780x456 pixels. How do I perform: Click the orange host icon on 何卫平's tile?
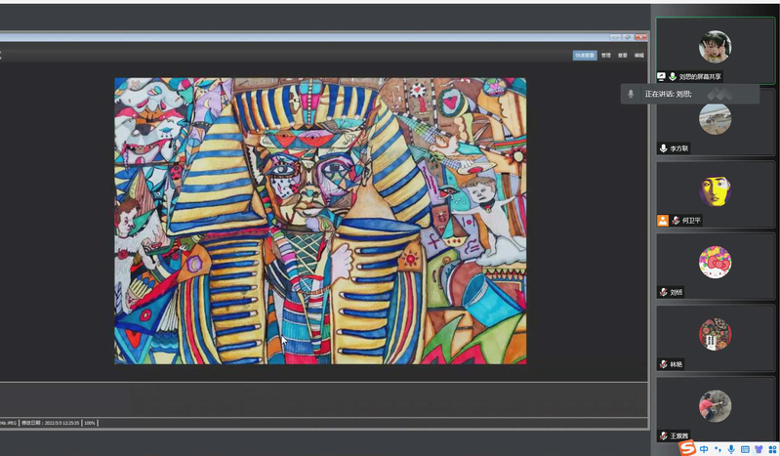point(663,220)
